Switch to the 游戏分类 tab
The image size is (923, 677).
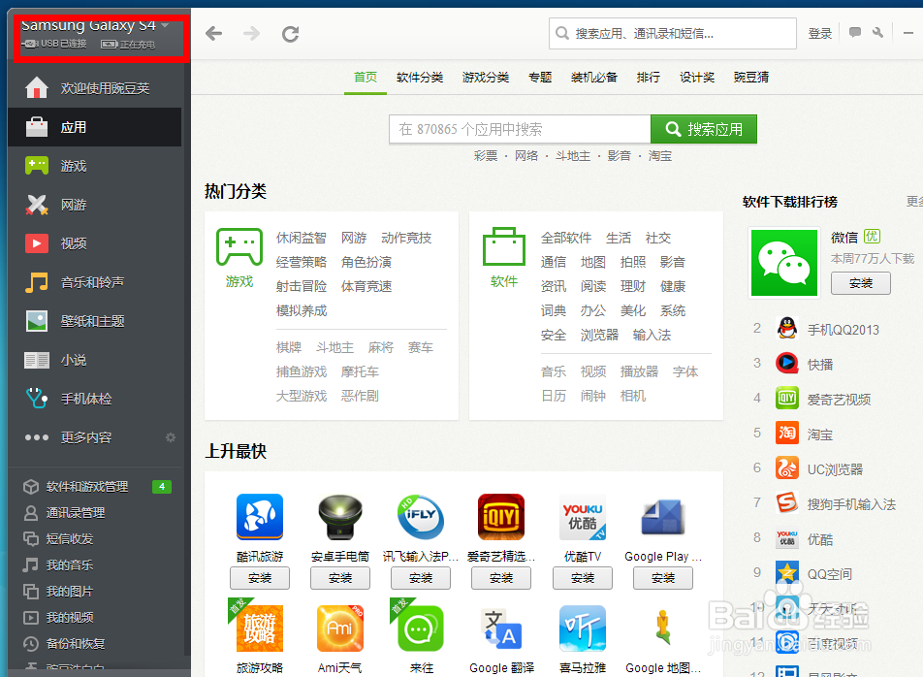click(x=486, y=78)
